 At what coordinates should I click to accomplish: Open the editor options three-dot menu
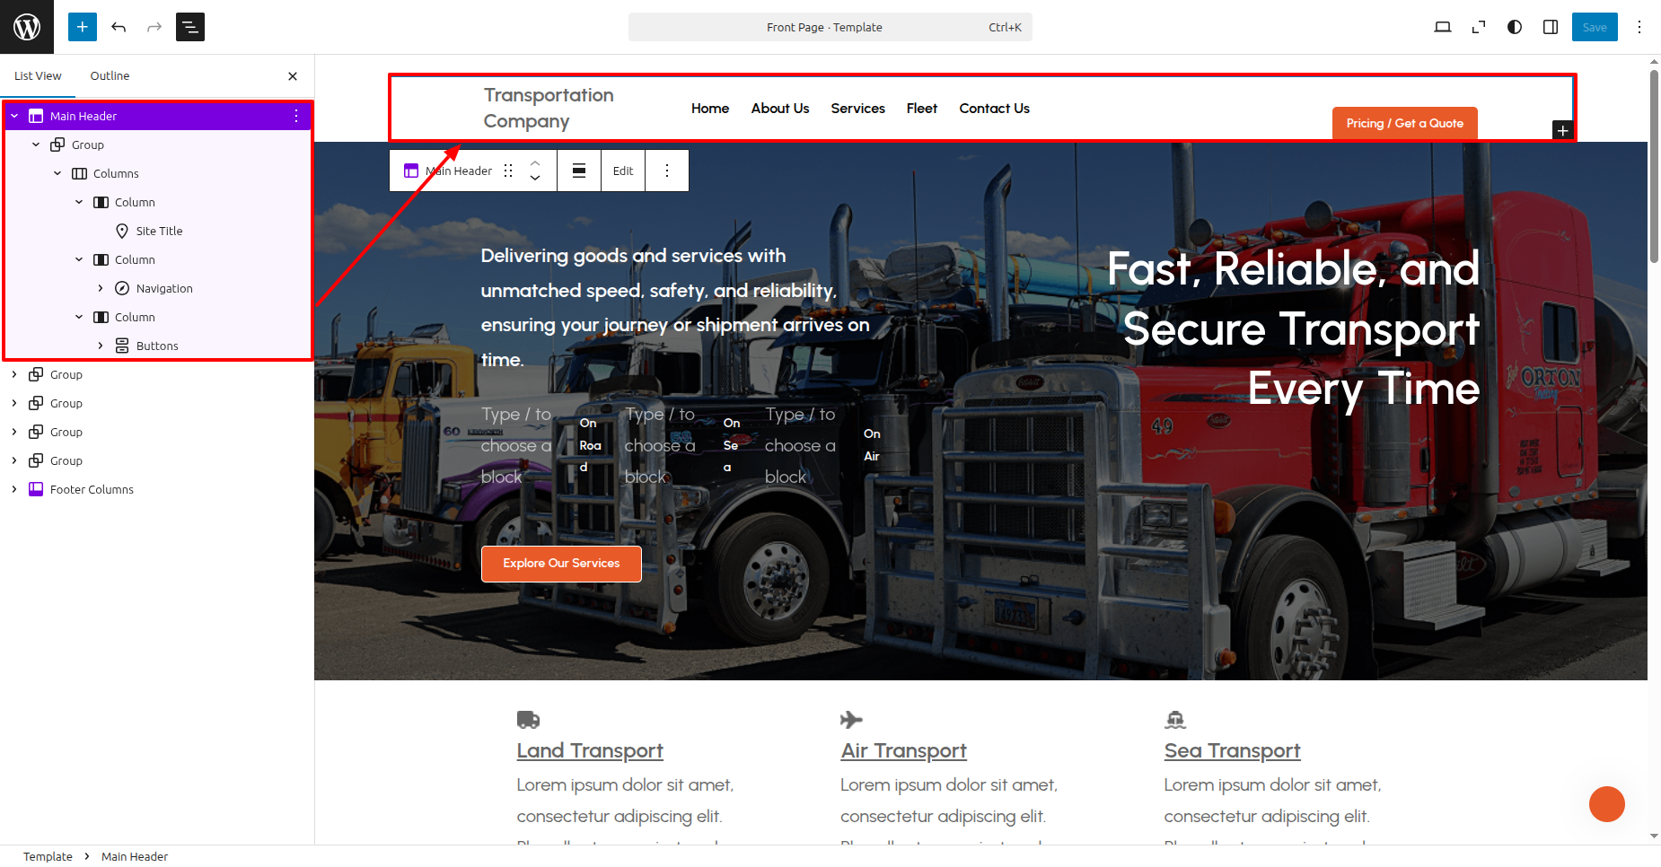pos(1639,27)
